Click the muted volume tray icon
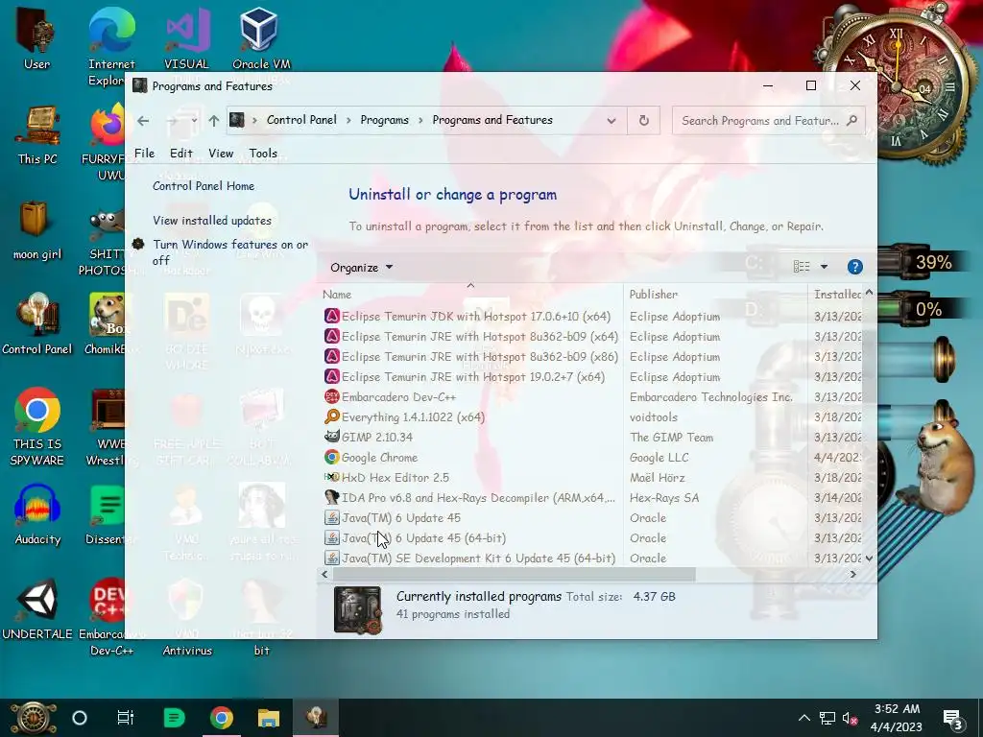 click(851, 718)
